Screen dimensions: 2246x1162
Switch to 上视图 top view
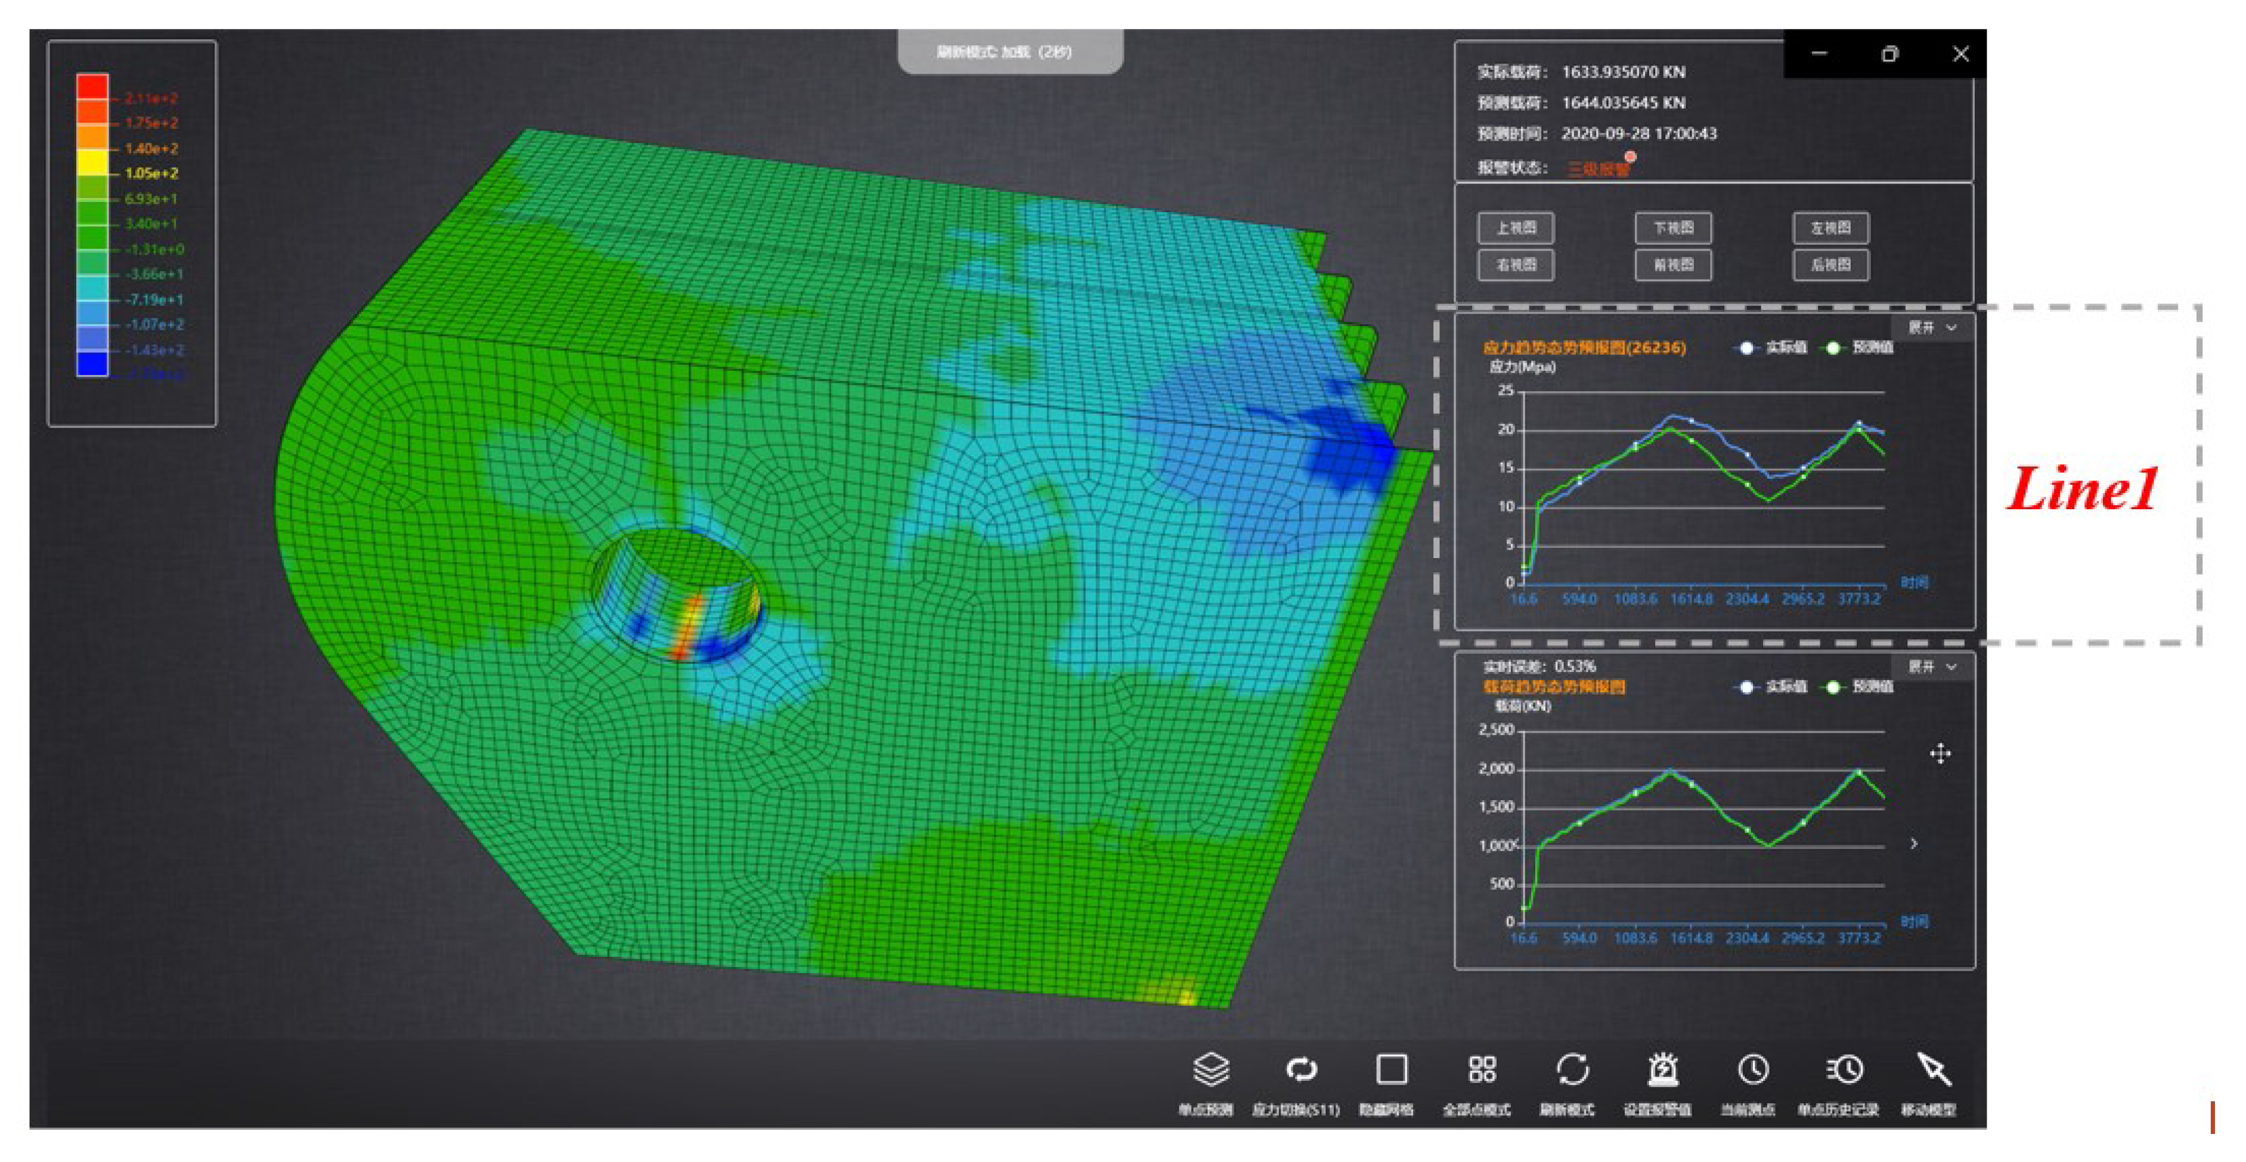(x=1516, y=228)
